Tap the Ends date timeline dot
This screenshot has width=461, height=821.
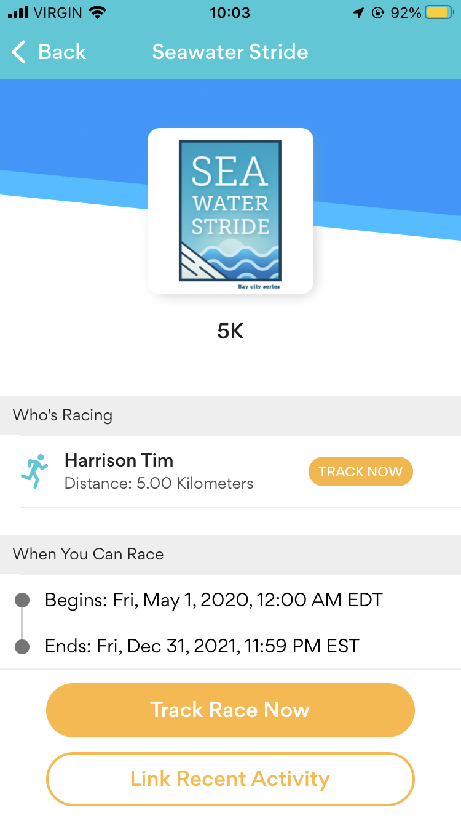22,647
